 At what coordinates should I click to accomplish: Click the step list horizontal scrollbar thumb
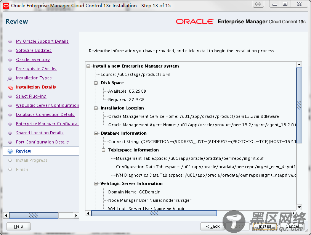click(x=34, y=215)
